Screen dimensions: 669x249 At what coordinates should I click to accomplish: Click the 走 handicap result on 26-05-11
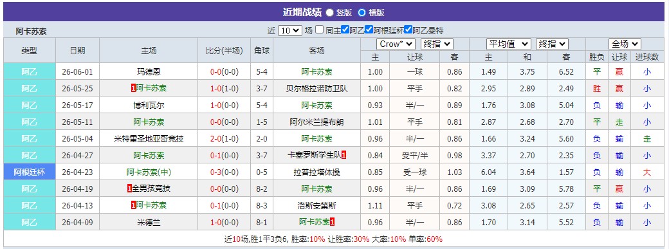coord(619,122)
